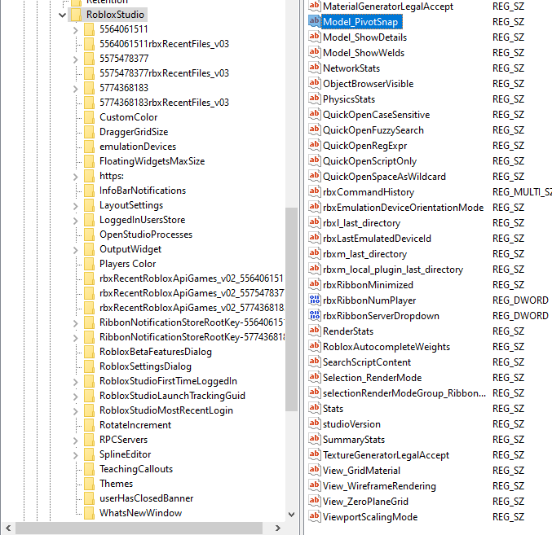Click the CustomColor folder icon

click(90, 117)
